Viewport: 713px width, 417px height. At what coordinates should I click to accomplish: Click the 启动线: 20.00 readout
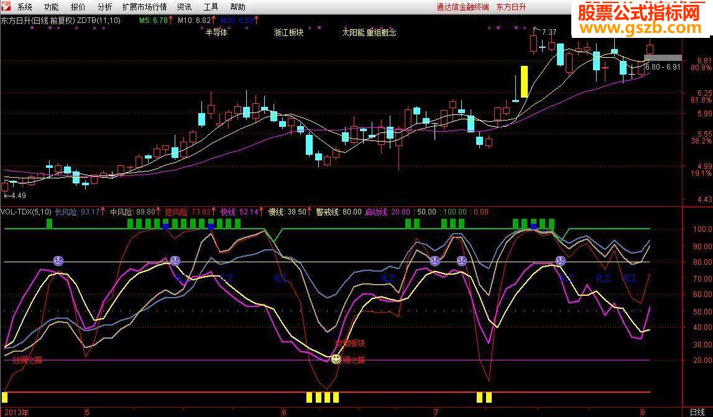387,211
